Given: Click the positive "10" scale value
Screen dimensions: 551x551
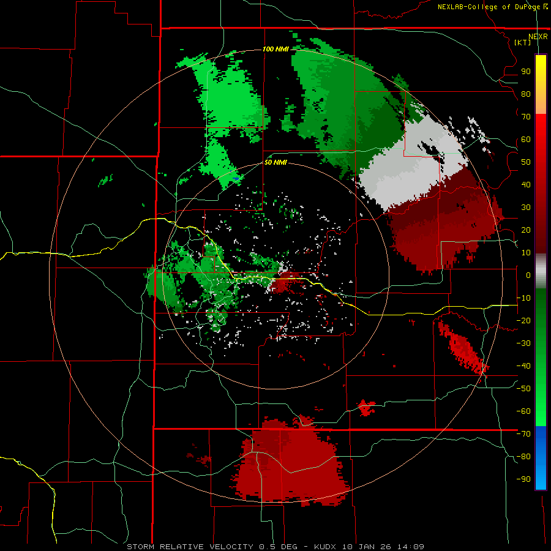Looking at the screenshot, I should tap(526, 253).
